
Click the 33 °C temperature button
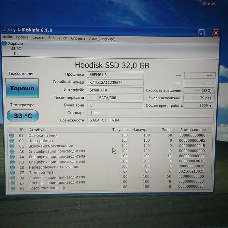(x=23, y=116)
